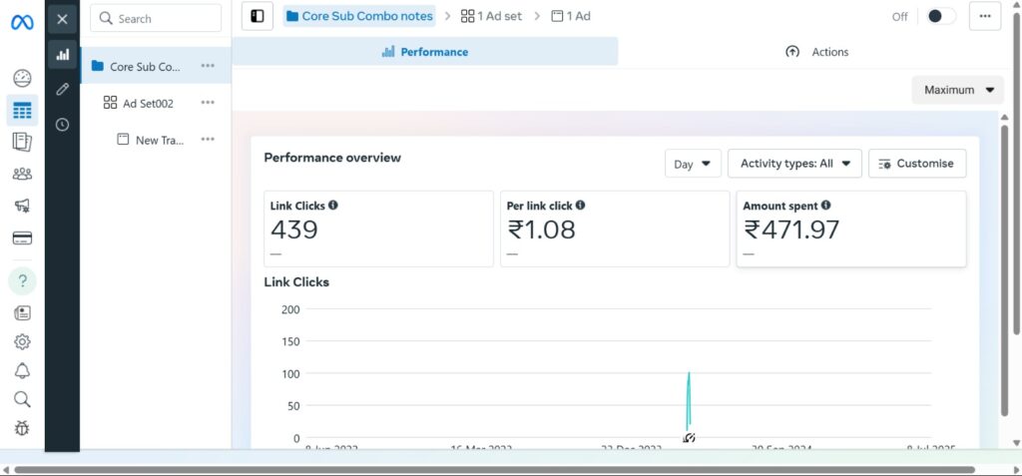Switch to the Performance tab

pyautogui.click(x=425, y=52)
